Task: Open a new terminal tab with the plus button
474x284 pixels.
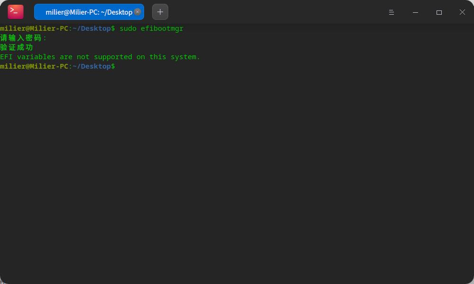Action: point(160,12)
